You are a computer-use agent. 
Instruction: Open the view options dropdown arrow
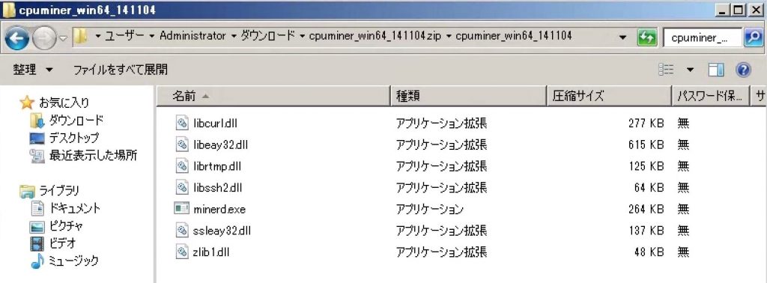[690, 70]
